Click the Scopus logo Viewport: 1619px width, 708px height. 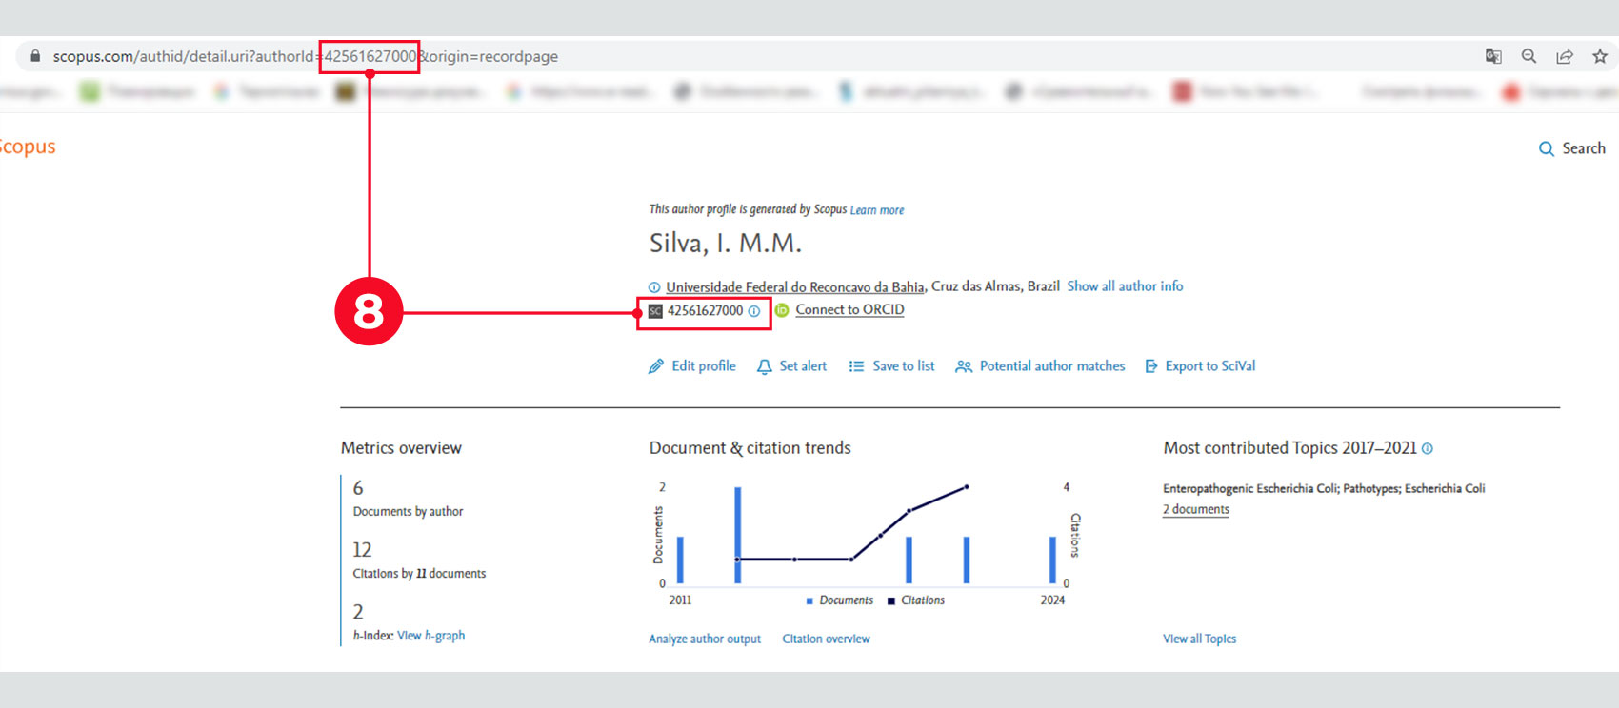(28, 147)
